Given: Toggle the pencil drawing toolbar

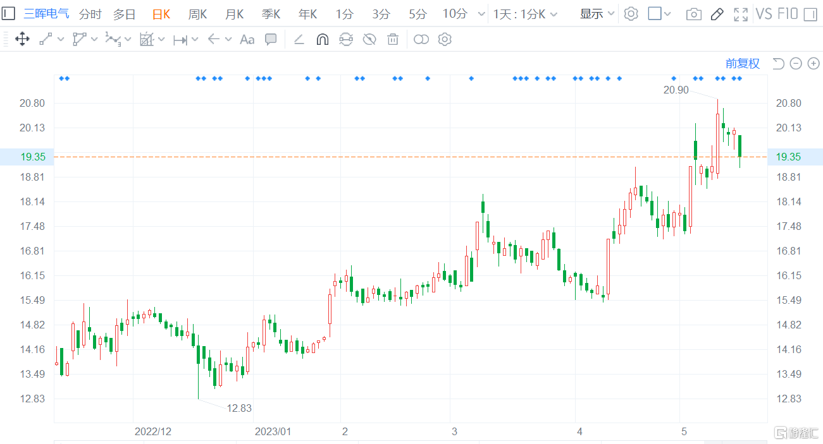Looking at the screenshot, I should pyautogui.click(x=717, y=14).
